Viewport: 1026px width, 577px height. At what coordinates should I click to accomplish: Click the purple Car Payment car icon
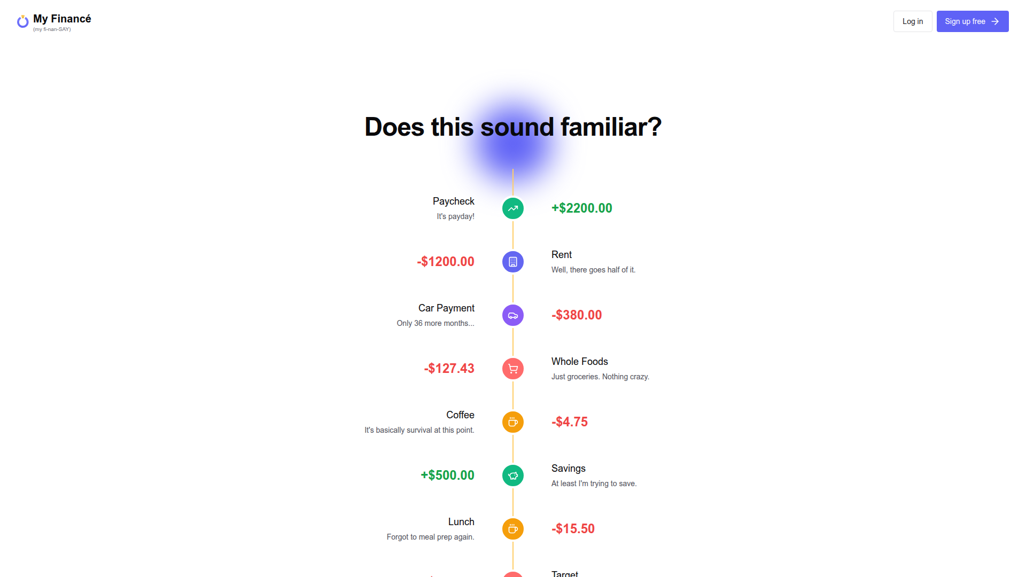tap(512, 315)
